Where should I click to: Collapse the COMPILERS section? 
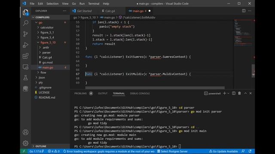43,17
